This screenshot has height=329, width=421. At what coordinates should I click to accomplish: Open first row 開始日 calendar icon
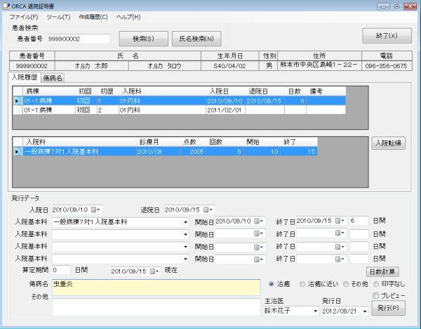259,221
